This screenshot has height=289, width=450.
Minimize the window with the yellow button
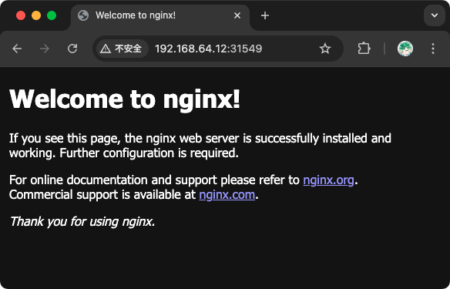tap(36, 15)
